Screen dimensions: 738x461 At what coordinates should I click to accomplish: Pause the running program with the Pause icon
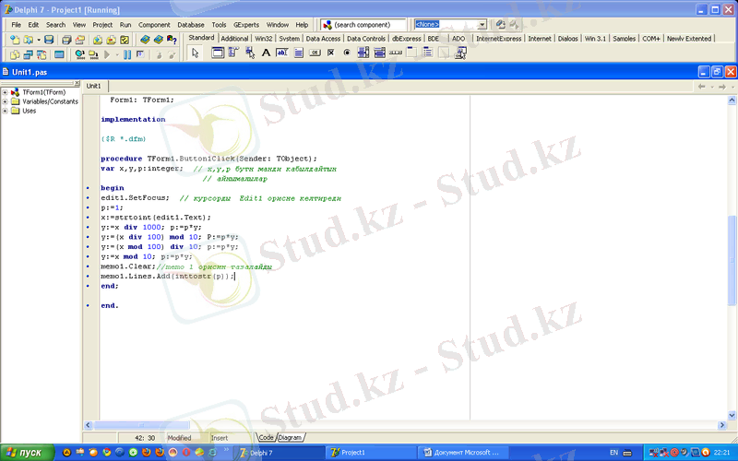point(127,54)
